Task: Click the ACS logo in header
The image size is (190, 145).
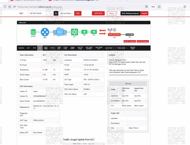Action: [21, 13]
